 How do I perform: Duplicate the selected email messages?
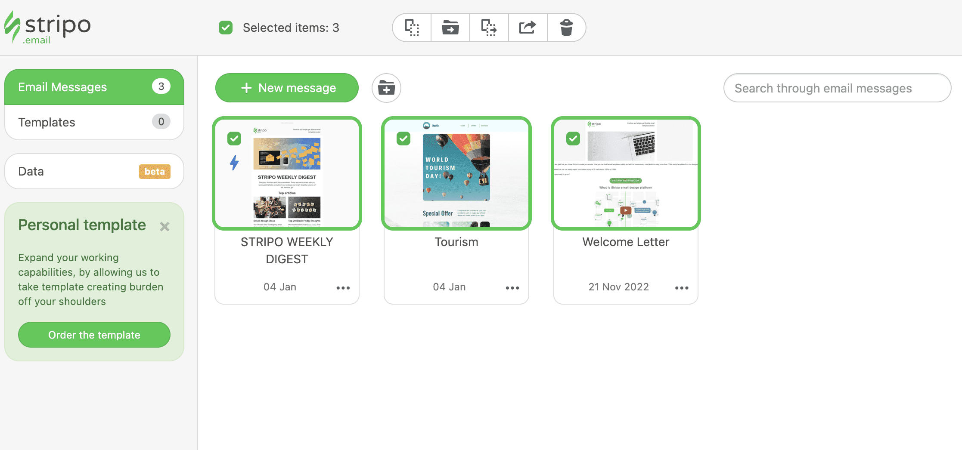click(x=411, y=27)
